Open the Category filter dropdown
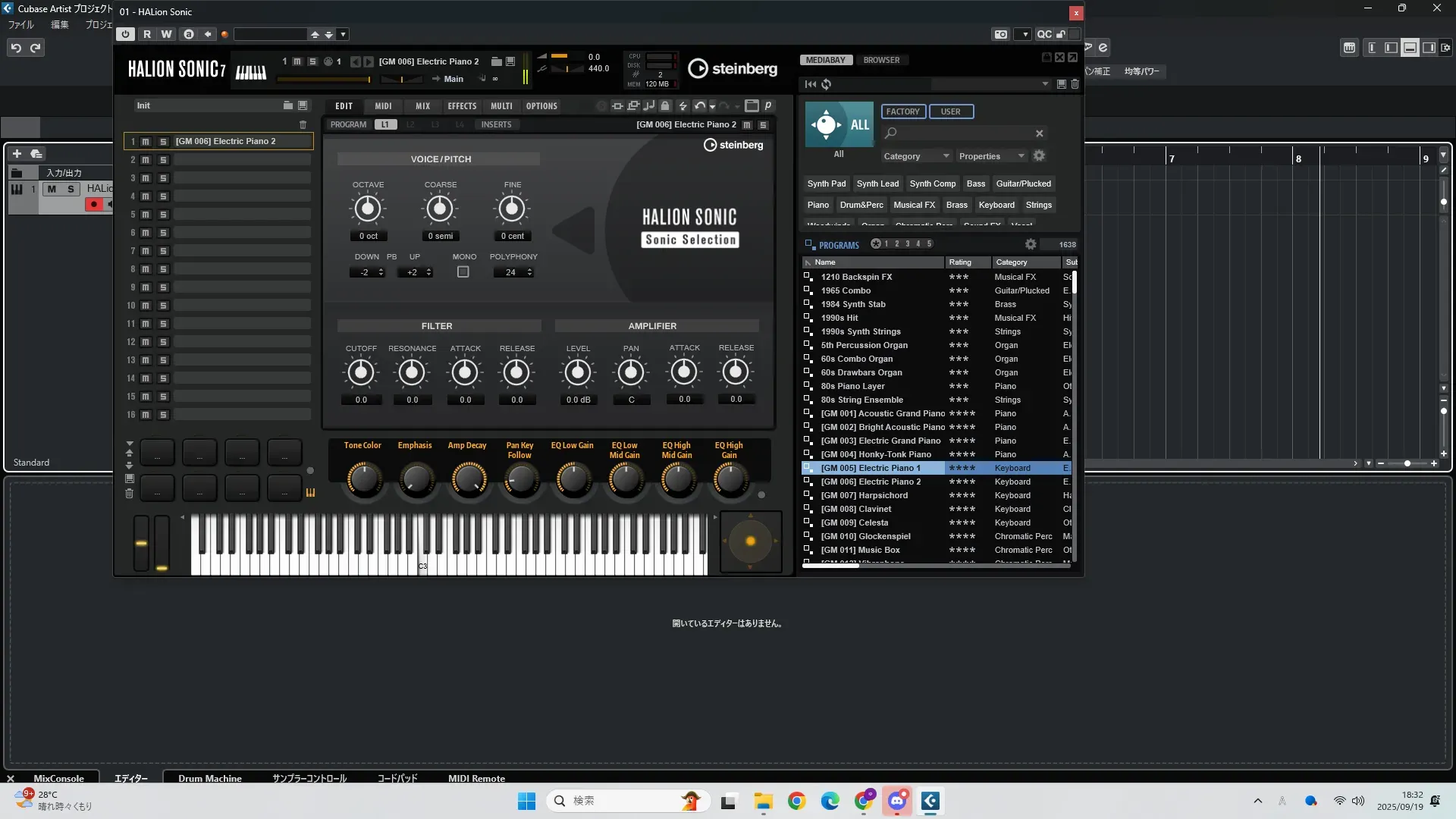The height and width of the screenshot is (819, 1456). pos(916,156)
